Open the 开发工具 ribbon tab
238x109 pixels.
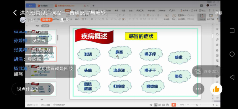tap(140, 11)
